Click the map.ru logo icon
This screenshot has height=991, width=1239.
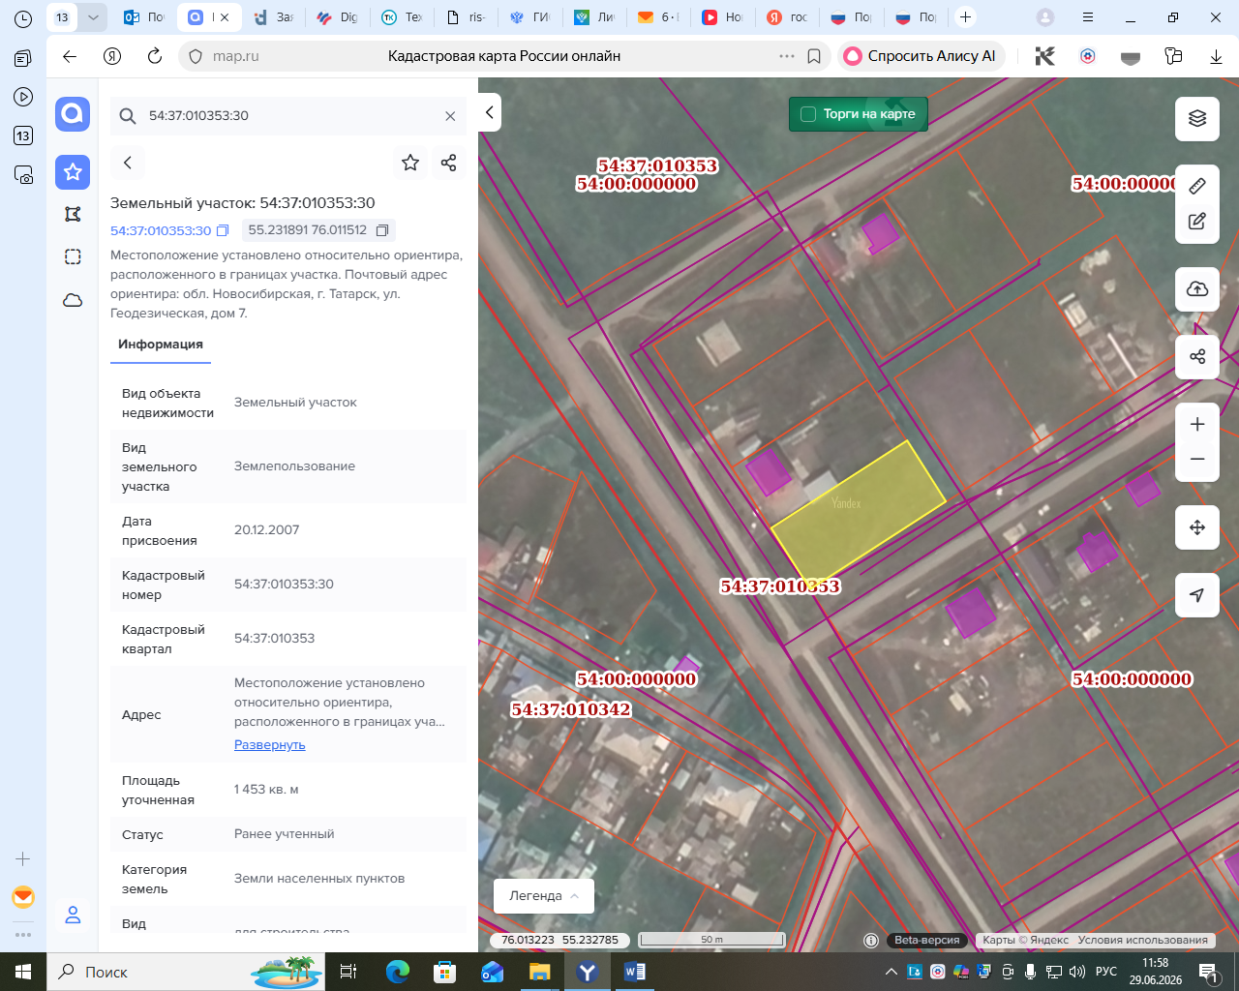(73, 114)
